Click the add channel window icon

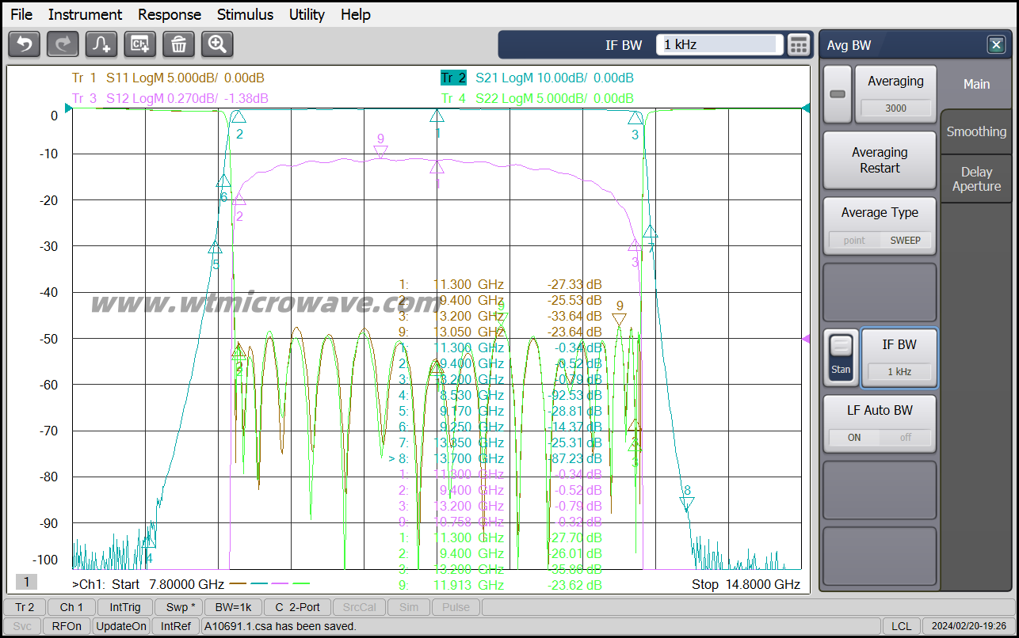tap(140, 44)
